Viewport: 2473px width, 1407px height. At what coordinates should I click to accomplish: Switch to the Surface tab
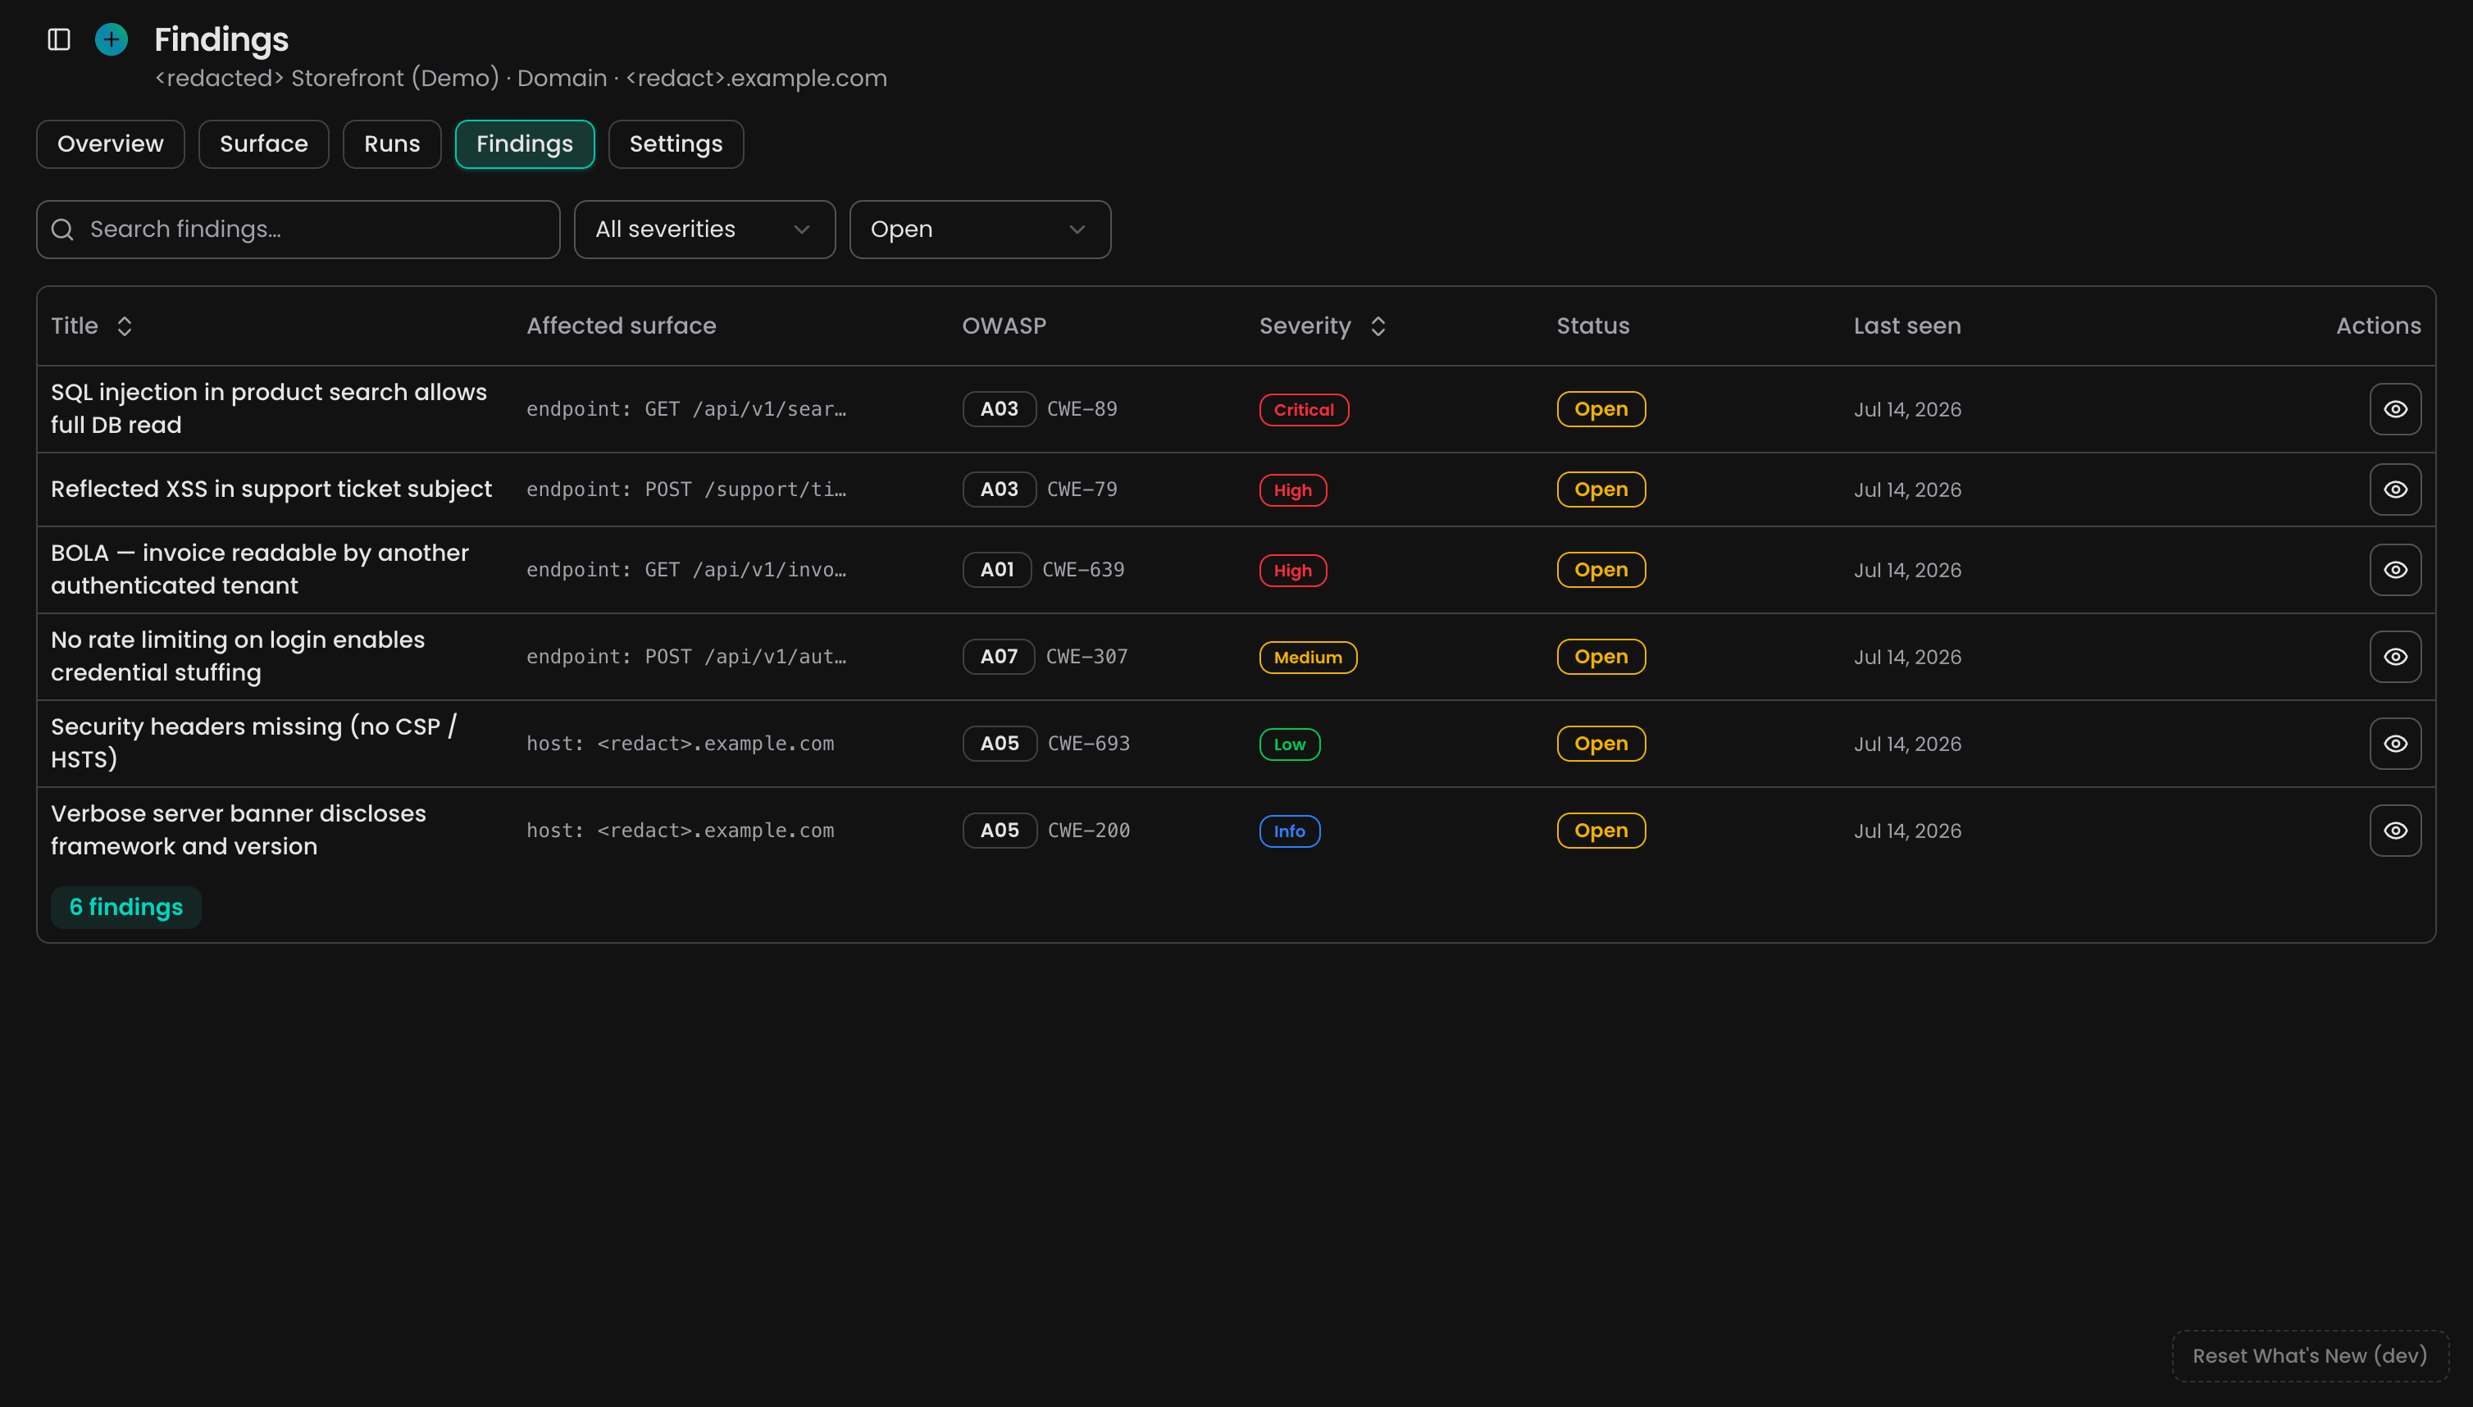(x=264, y=144)
